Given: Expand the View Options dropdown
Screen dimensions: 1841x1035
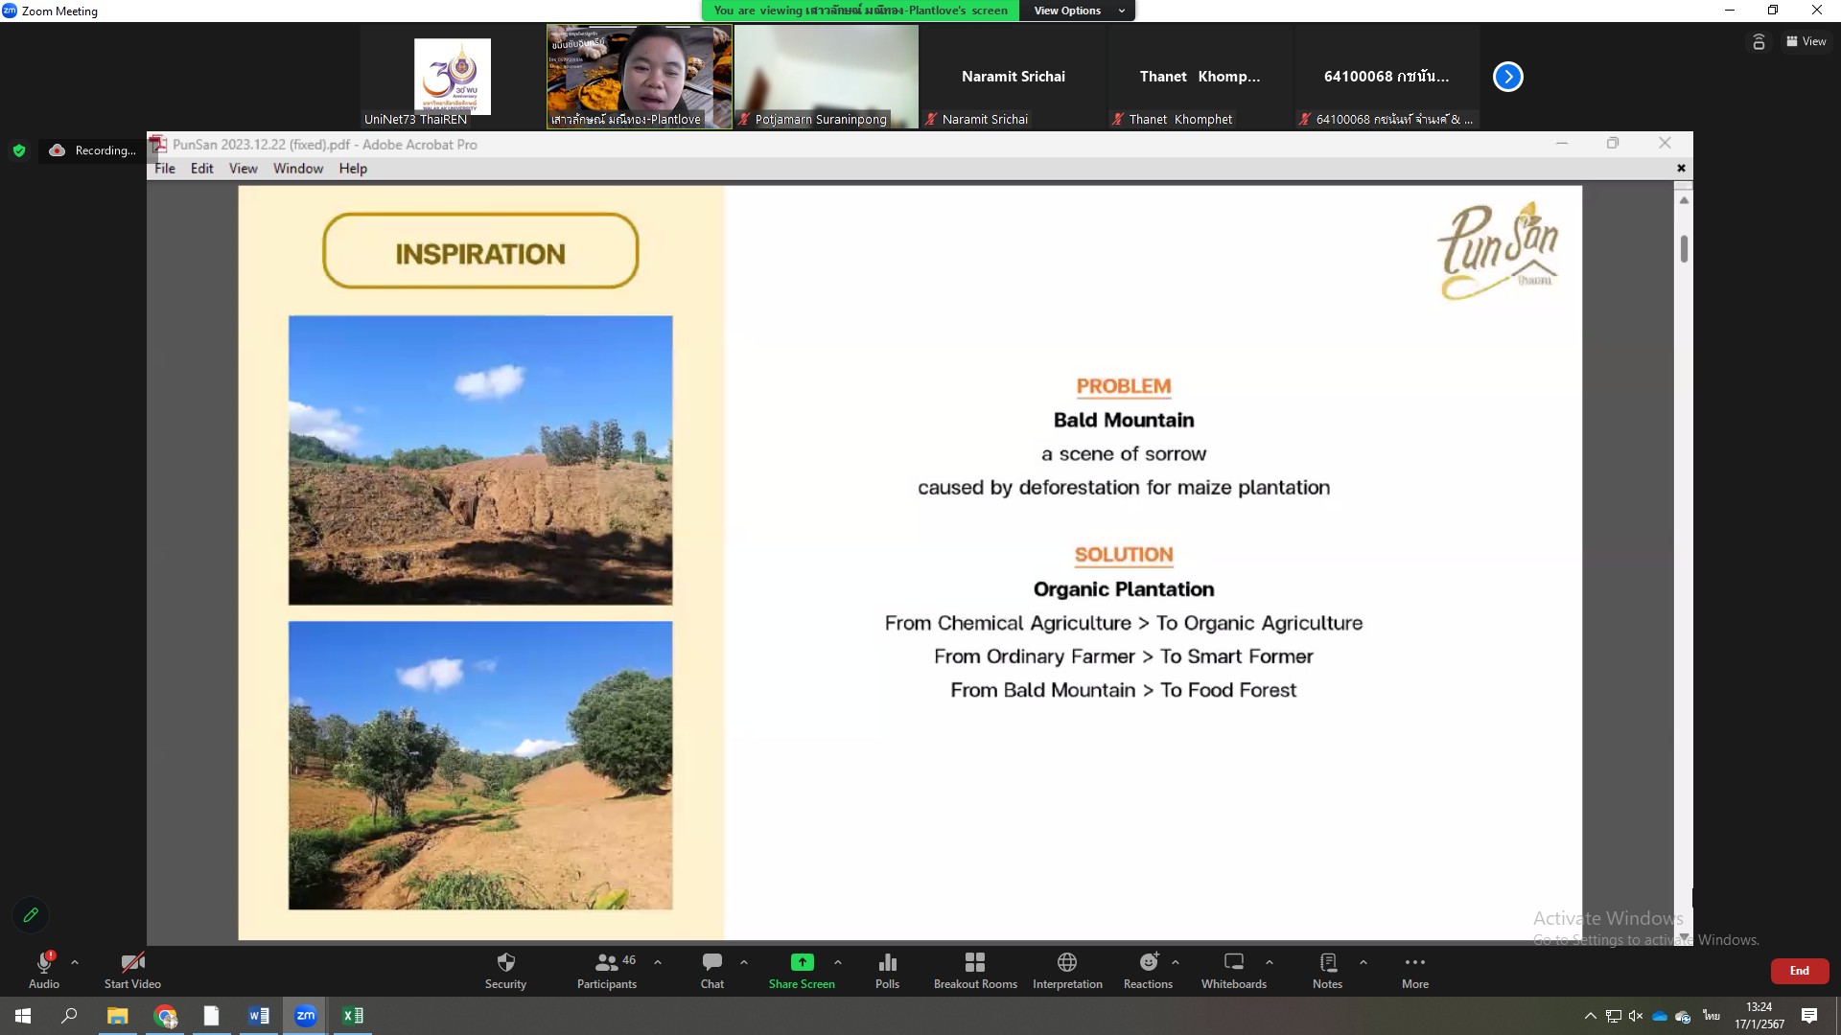Looking at the screenshot, I should pos(1080,11).
